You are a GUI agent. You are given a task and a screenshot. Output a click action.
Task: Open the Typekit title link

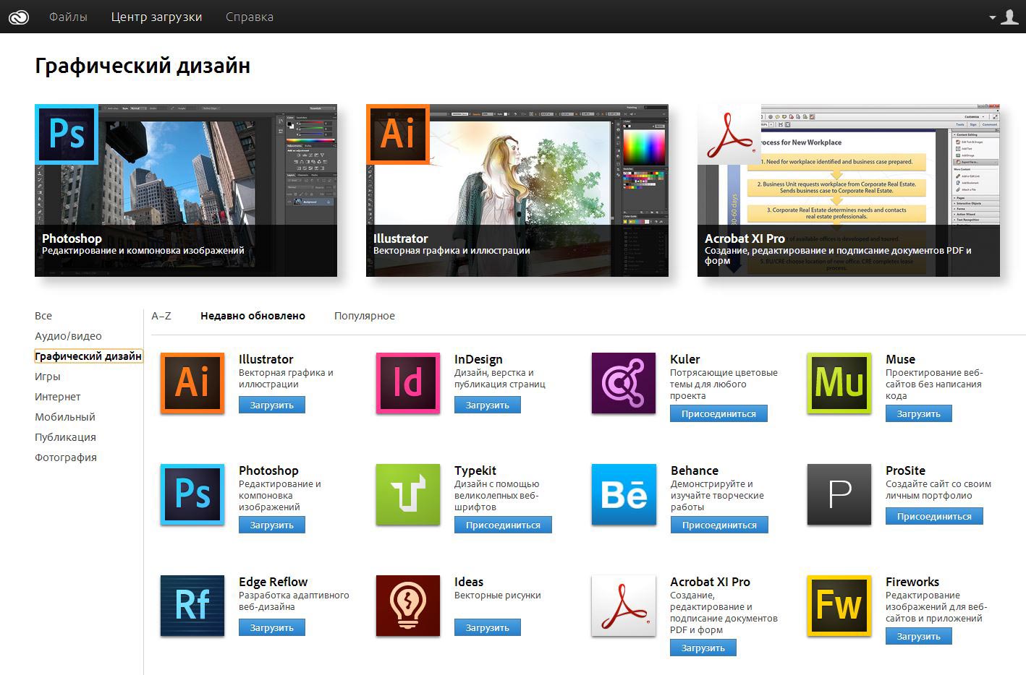[475, 470]
